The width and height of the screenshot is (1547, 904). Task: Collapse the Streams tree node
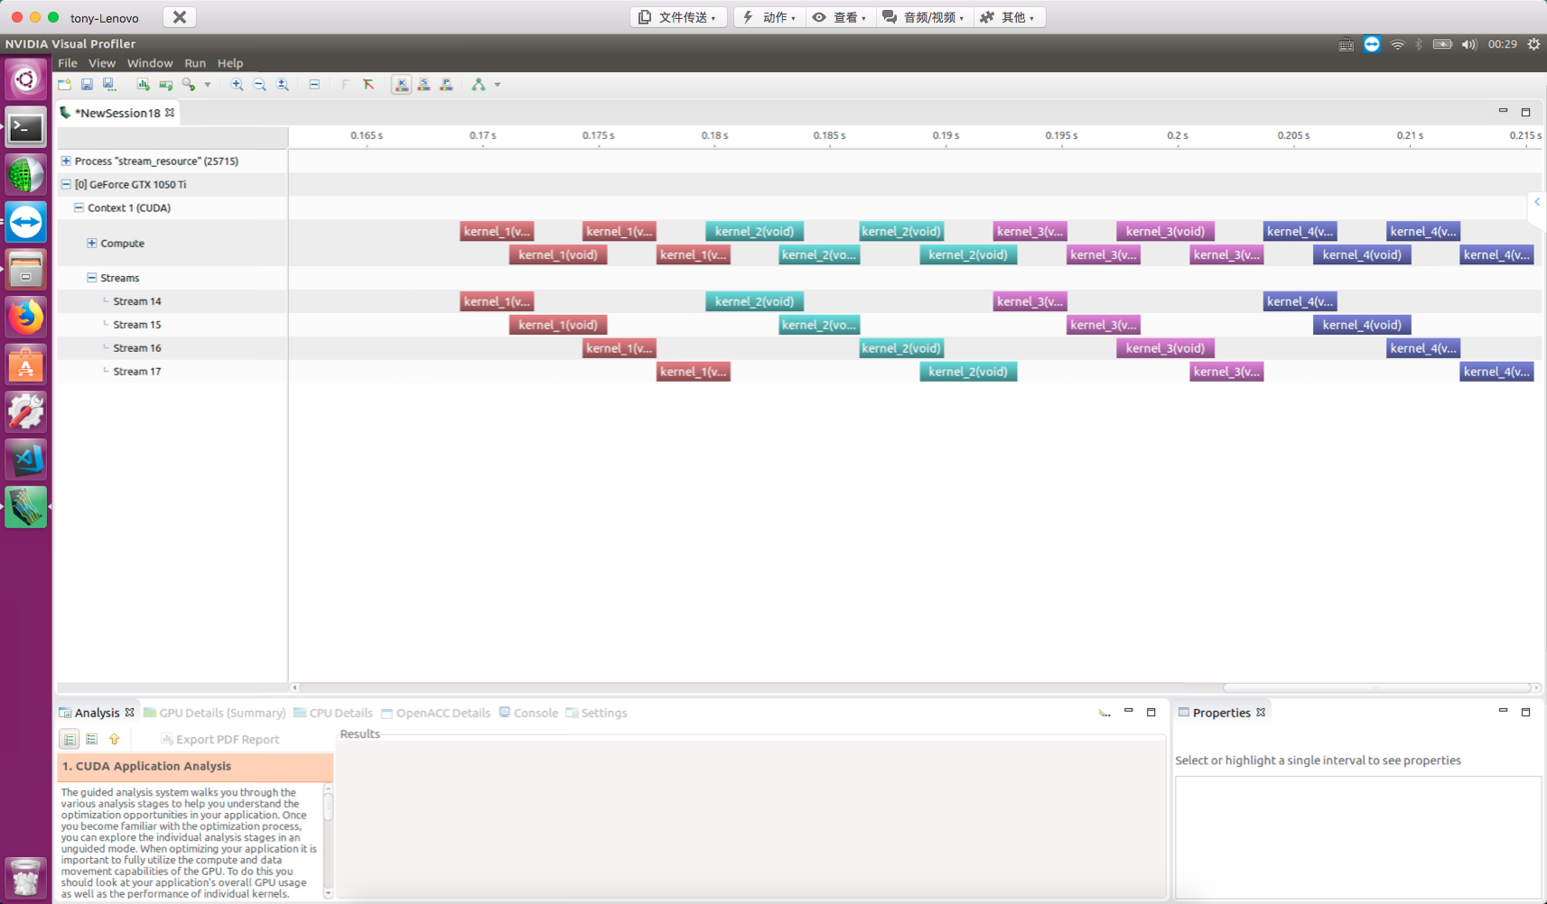click(x=91, y=278)
